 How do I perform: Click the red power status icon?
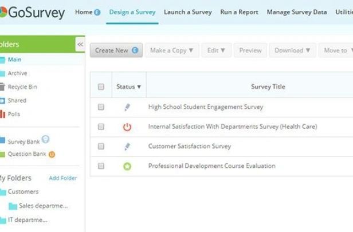tap(127, 127)
